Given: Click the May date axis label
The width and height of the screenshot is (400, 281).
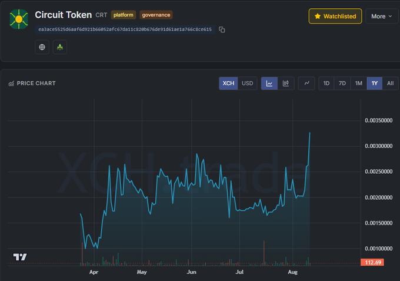Looking at the screenshot, I should pos(142,272).
